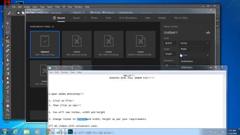Switch to Photoshop via taskbar button
Image resolution: width=240 pixels, height=135 pixels.
pyautogui.click(x=70, y=132)
